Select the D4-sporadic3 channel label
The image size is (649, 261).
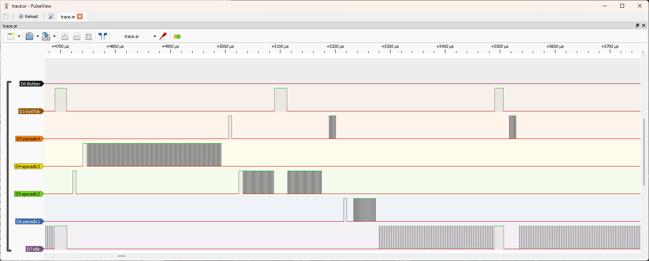click(x=28, y=166)
